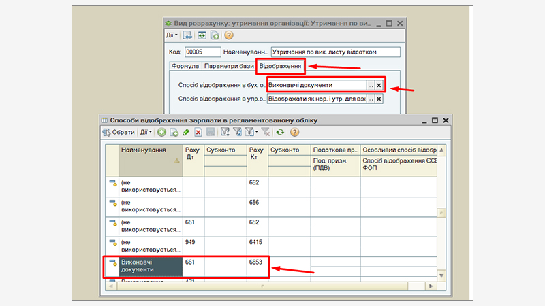Open the Параметри бази tab
This screenshot has height=306, width=545.
[x=228, y=67]
